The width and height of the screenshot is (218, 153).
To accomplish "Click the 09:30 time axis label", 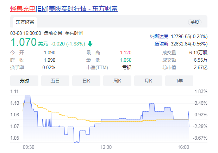I will coord(29,147).
